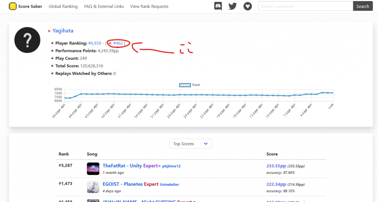The width and height of the screenshot is (378, 202).
Task: Click the 222.34pp score value
Action: point(276,184)
